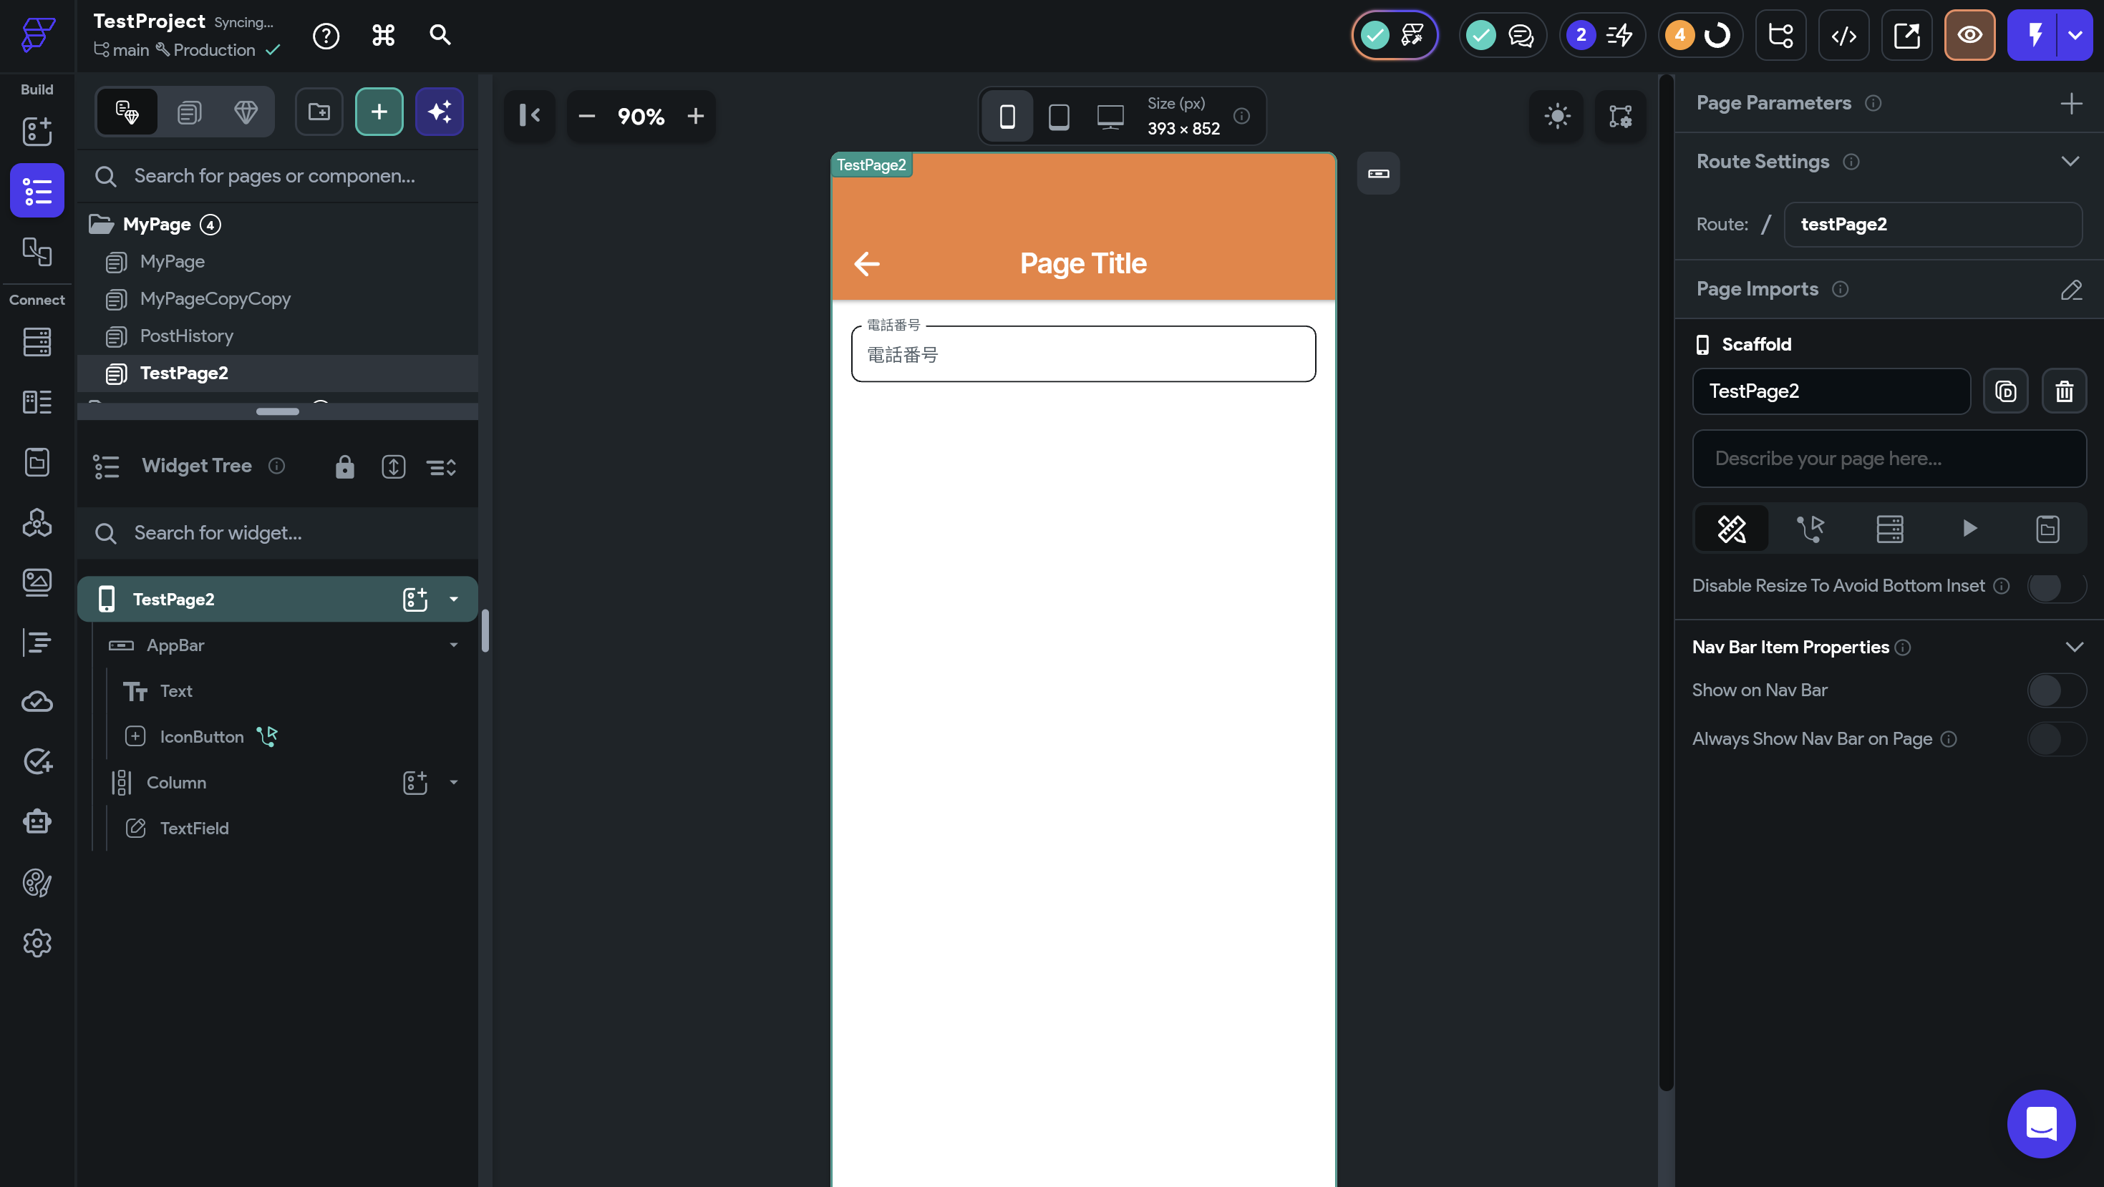
Task: Select the PostHistory page in page list
Action: (186, 336)
